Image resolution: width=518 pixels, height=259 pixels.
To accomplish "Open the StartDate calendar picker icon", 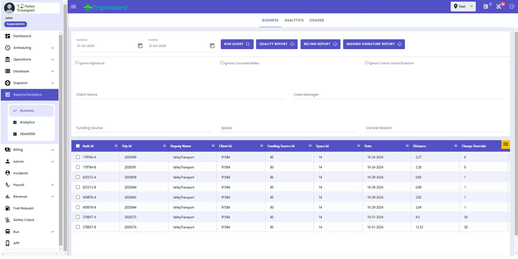I will coord(140,46).
